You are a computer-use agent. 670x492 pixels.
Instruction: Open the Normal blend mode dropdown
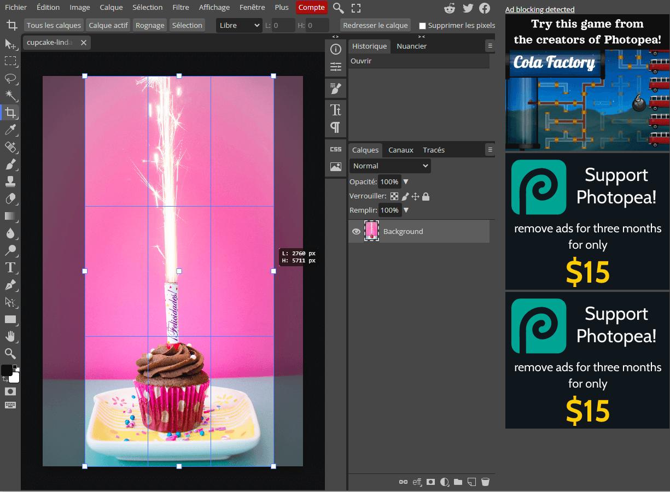[389, 166]
